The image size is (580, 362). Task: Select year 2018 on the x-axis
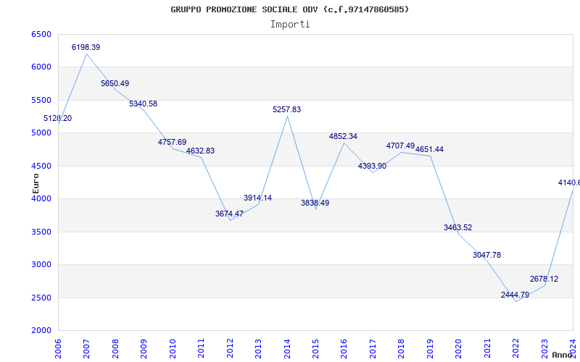coord(402,349)
